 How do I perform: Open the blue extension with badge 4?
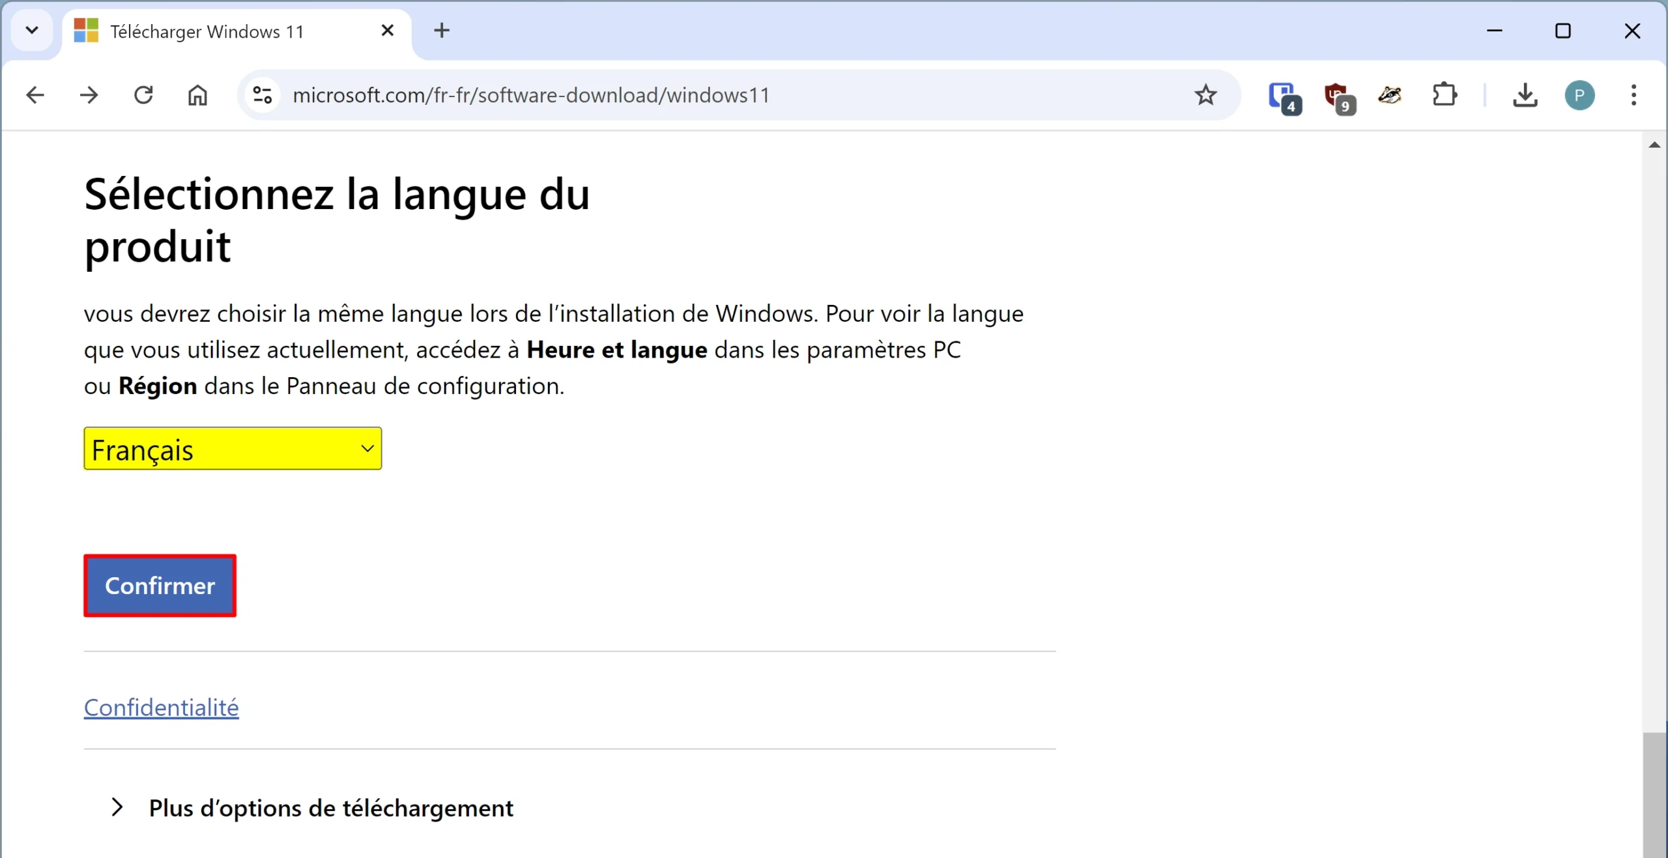coord(1284,97)
